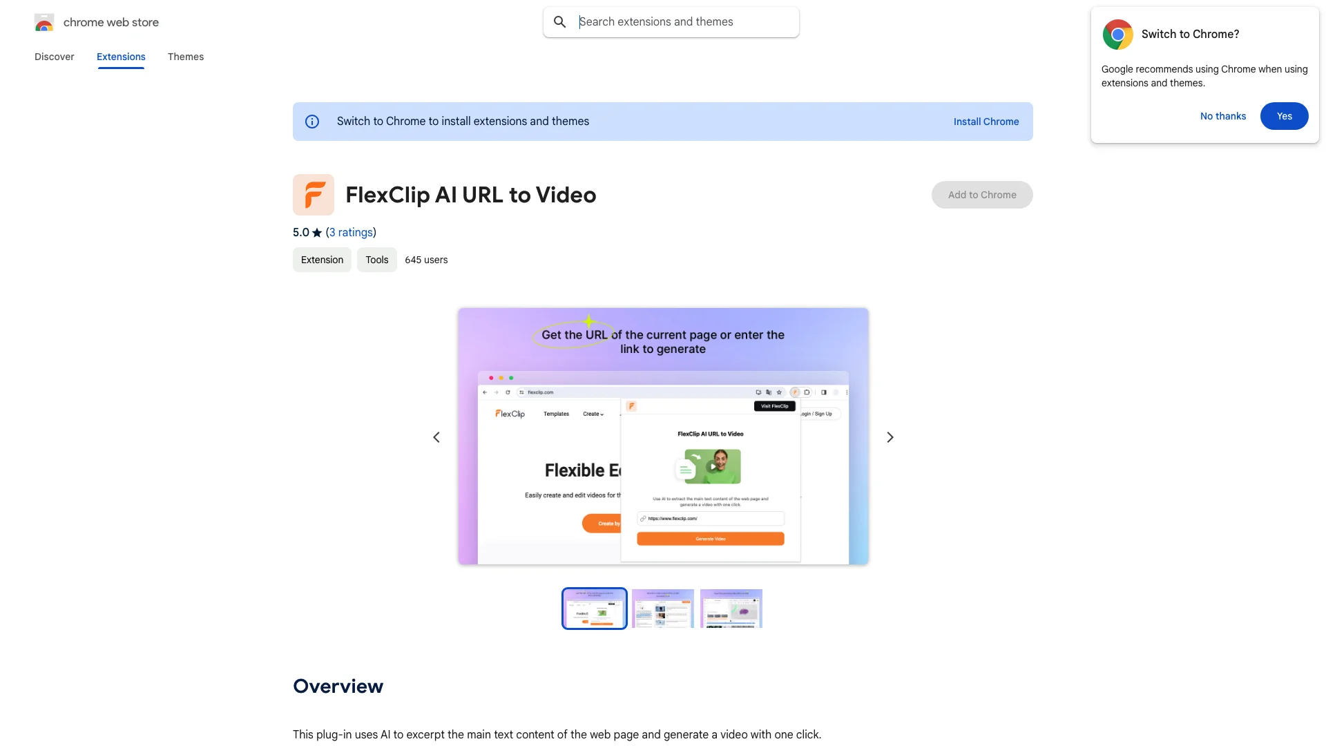
Task: Click Yes in Switch to Chrome dialog
Action: [x=1284, y=115]
